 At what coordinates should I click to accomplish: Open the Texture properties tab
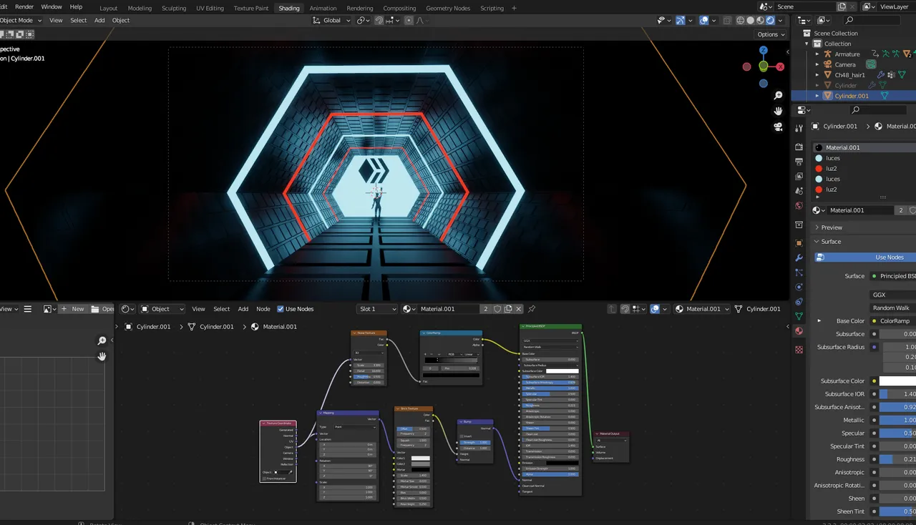799,350
